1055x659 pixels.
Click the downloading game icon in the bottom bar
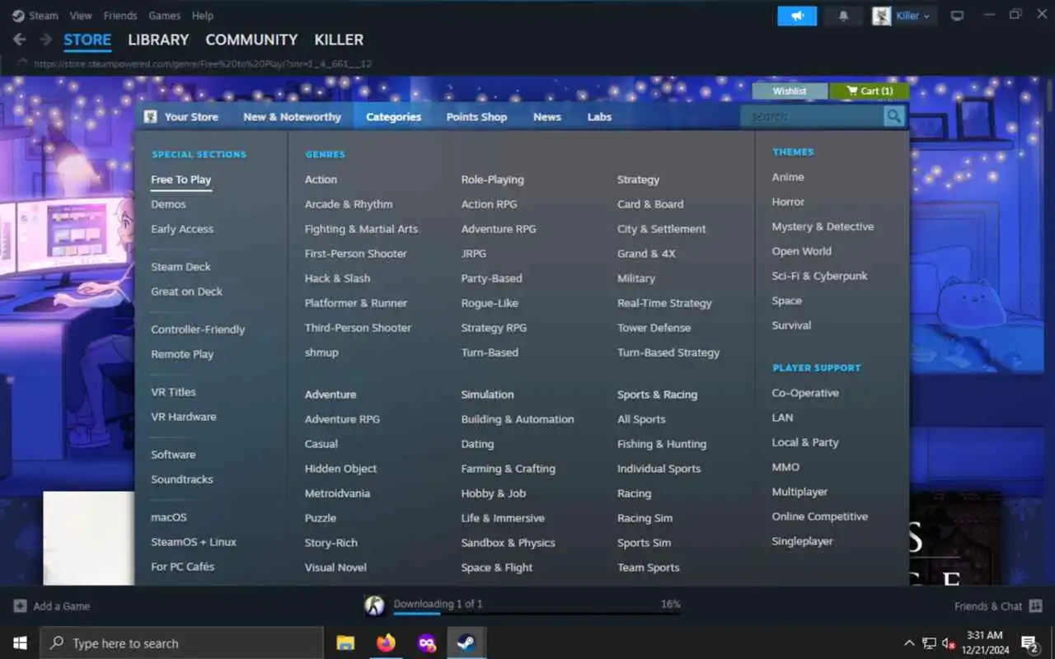coord(374,606)
